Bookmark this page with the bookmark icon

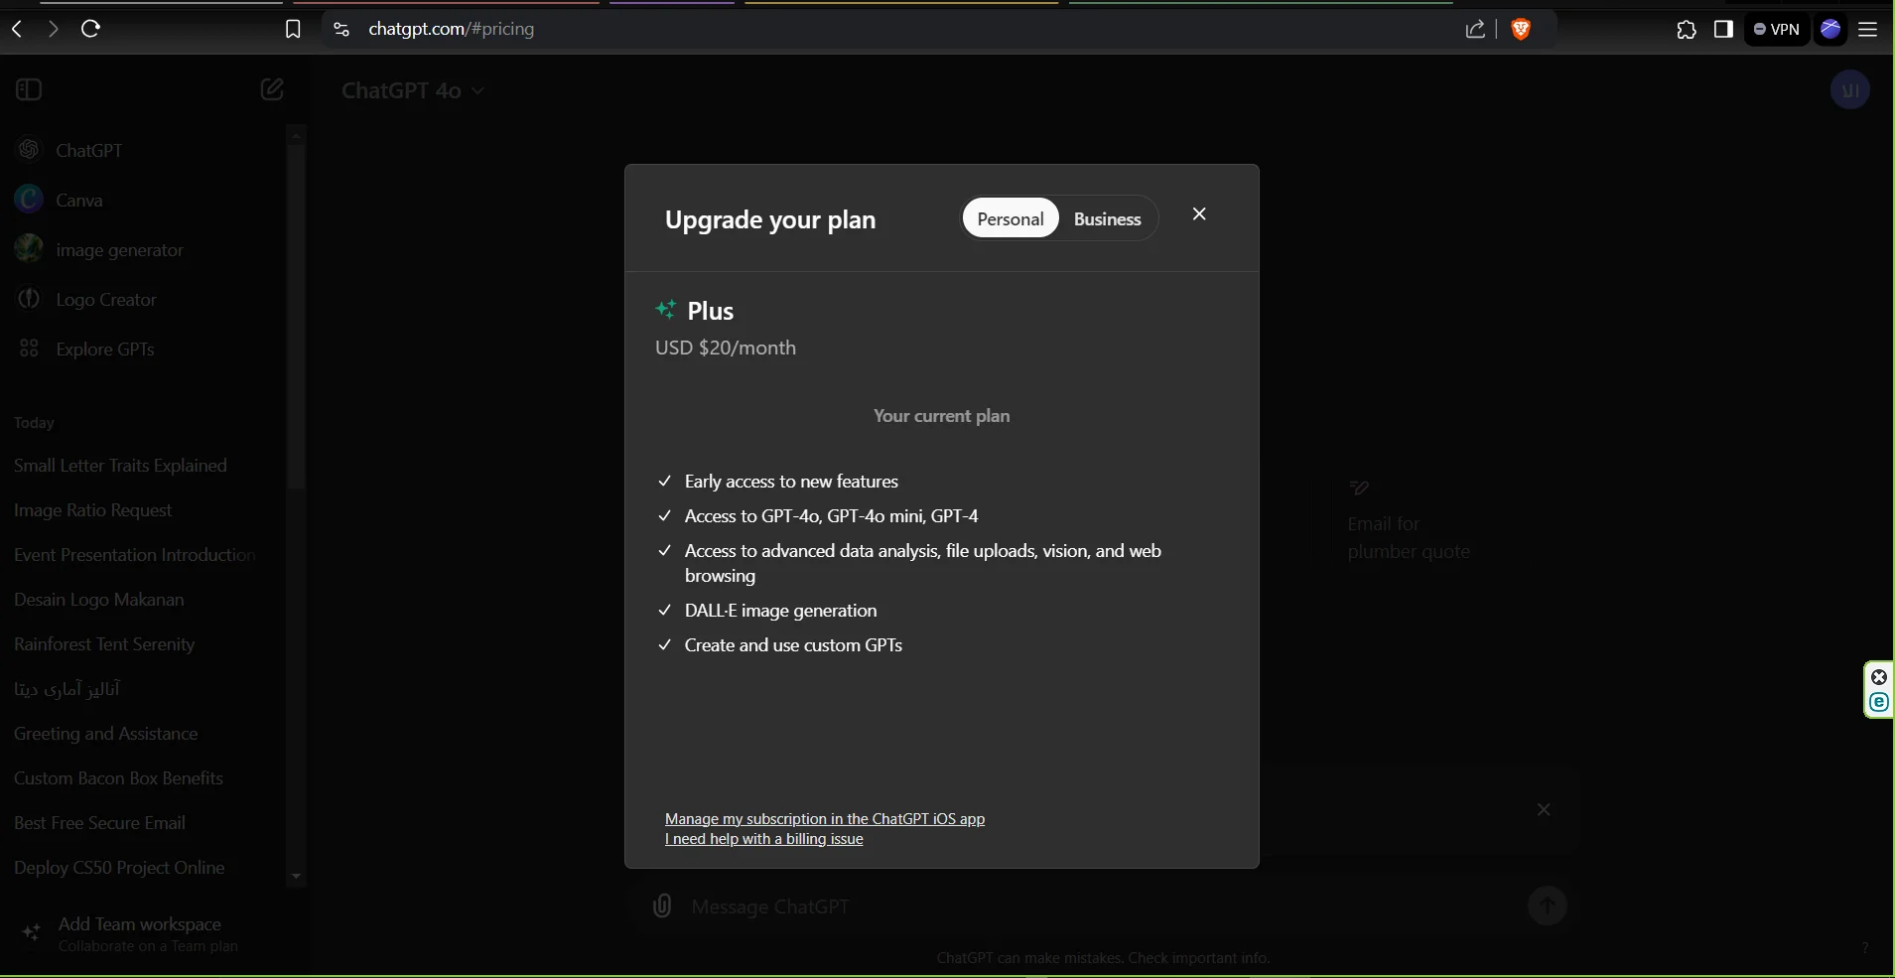click(x=293, y=30)
